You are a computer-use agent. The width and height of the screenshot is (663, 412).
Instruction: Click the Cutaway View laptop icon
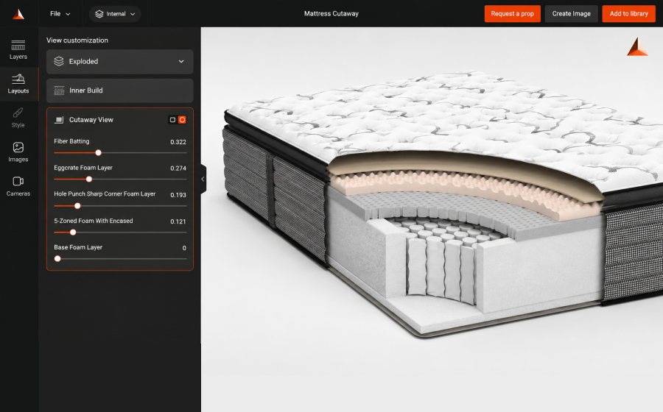(59, 120)
